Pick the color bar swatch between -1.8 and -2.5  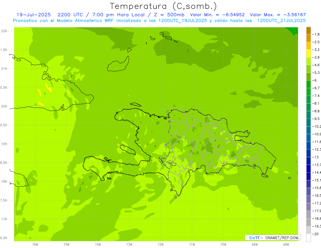coord(308,38)
